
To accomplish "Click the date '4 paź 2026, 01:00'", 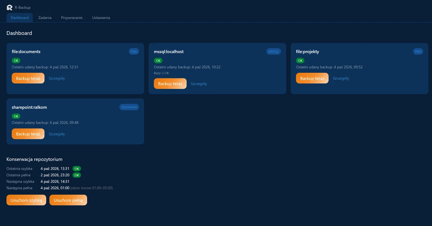I will click(55, 188).
